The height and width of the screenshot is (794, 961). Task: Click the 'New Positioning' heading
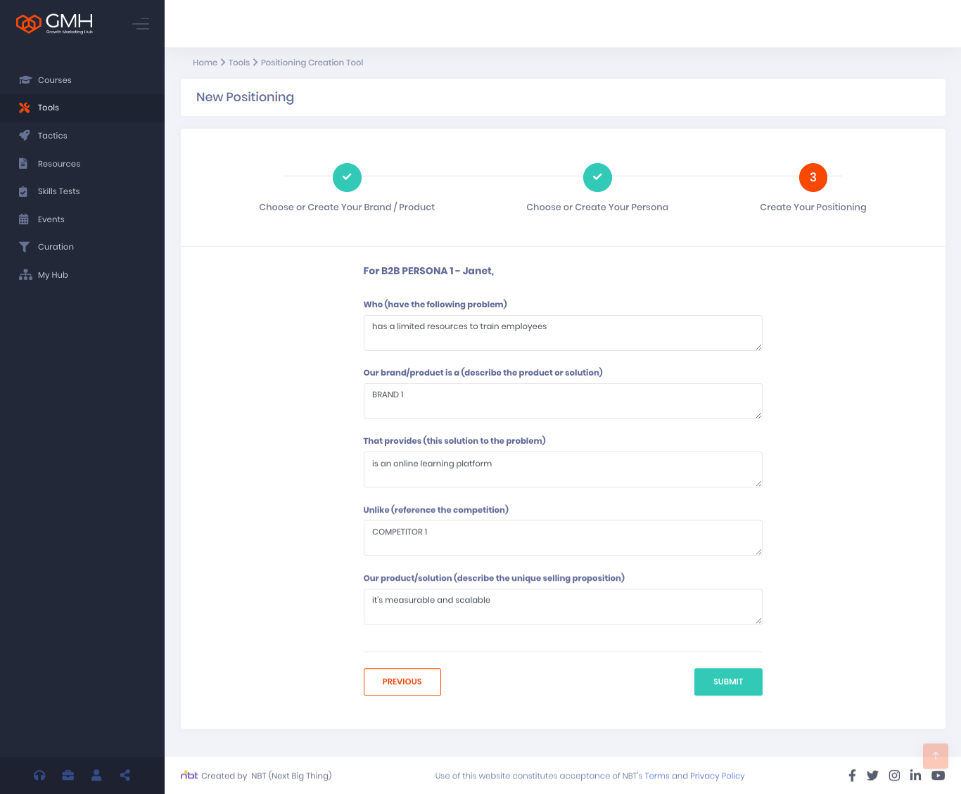click(x=245, y=97)
